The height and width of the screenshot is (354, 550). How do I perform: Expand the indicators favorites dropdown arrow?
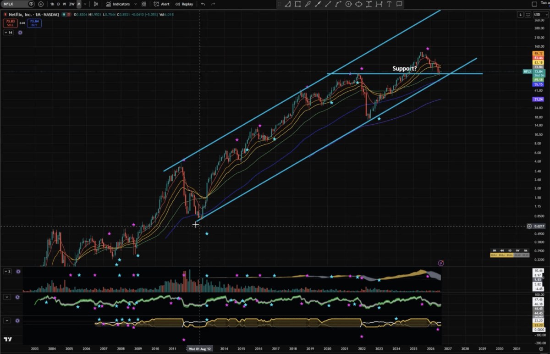pos(136,4)
